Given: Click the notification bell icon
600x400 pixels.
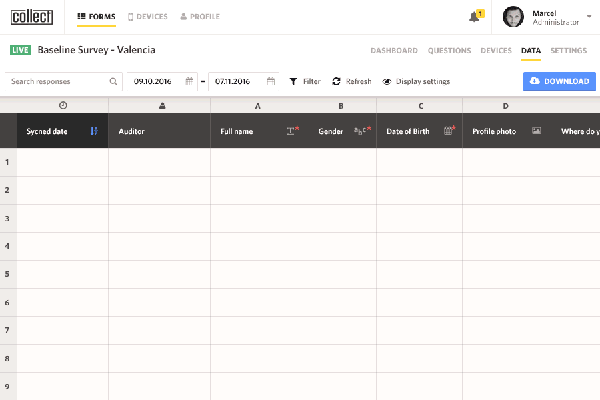Looking at the screenshot, I should (475, 17).
